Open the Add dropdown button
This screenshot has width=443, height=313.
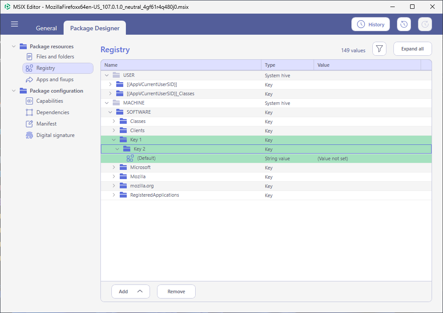[131, 291]
